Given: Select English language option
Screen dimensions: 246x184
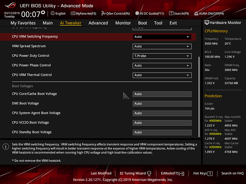Looking at the screenshot, I should coord(61,13).
